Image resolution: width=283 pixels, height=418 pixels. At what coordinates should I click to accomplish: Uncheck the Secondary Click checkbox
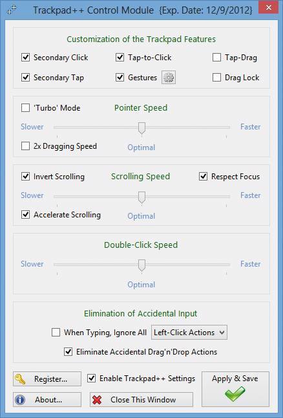(x=25, y=57)
